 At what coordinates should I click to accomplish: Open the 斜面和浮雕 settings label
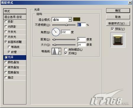15,42
